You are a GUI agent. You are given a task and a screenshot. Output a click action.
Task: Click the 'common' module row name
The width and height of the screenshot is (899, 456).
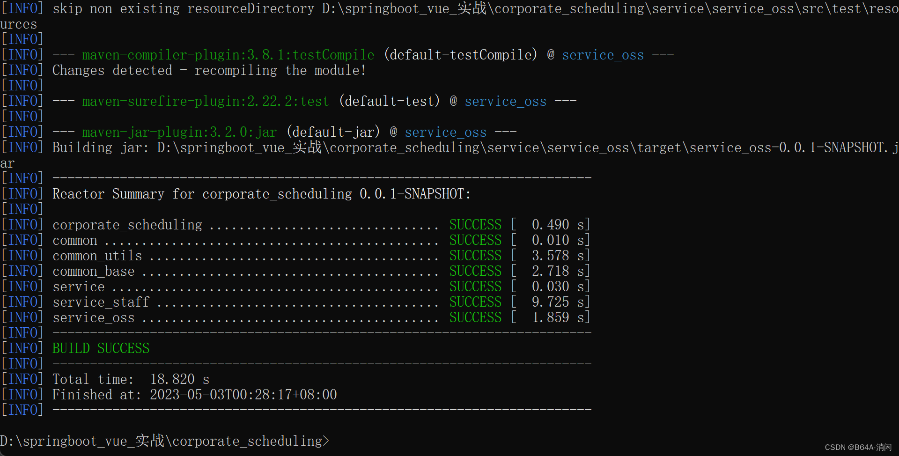(x=75, y=240)
